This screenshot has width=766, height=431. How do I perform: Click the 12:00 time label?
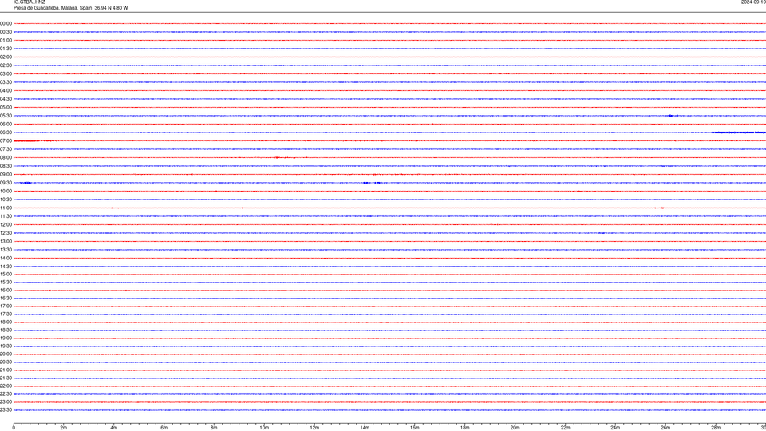pyautogui.click(x=6, y=225)
